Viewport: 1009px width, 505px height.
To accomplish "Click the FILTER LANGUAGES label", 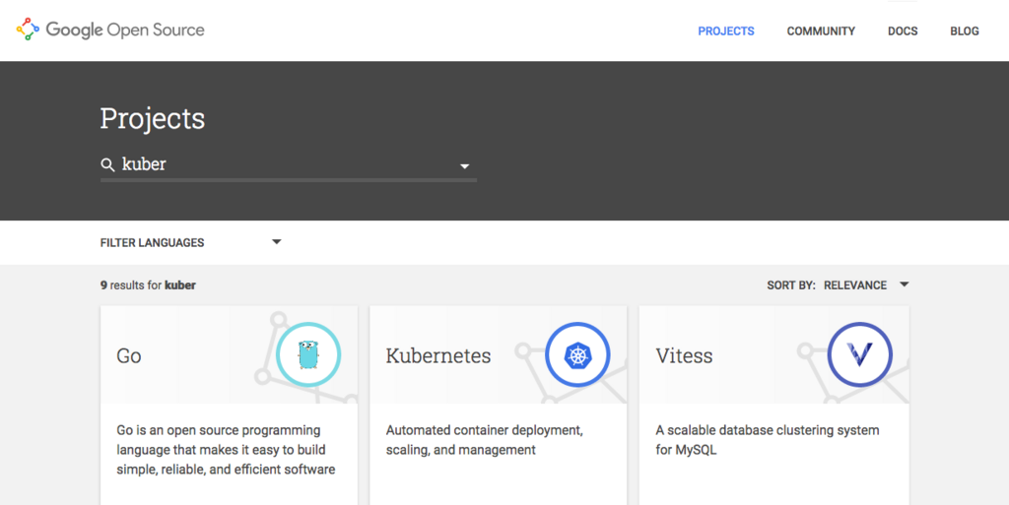I will [152, 243].
